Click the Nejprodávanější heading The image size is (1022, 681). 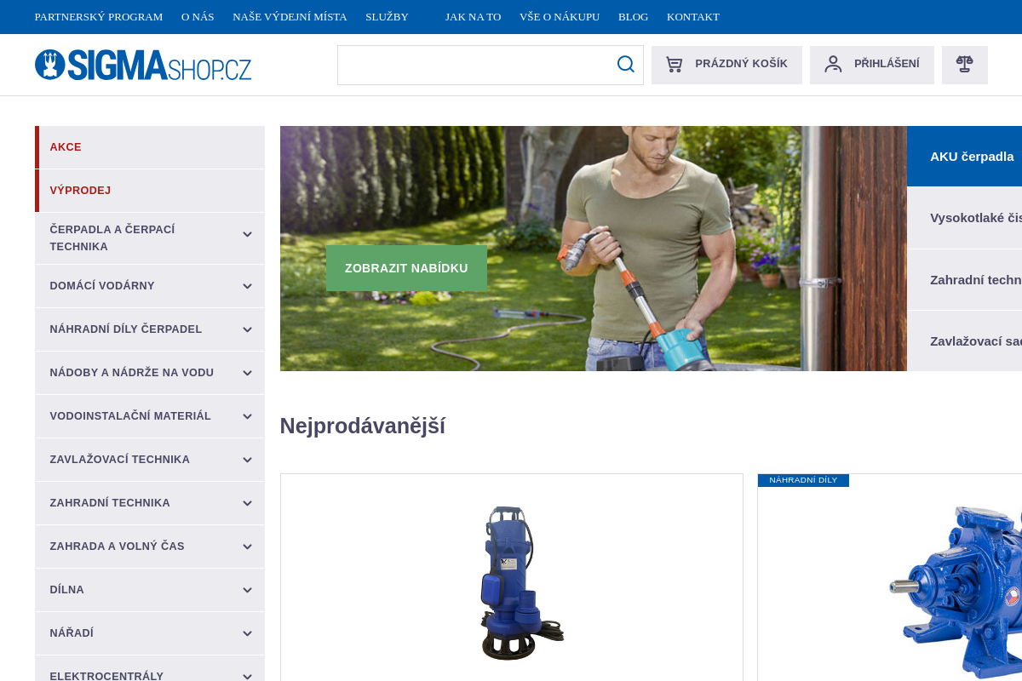click(363, 426)
